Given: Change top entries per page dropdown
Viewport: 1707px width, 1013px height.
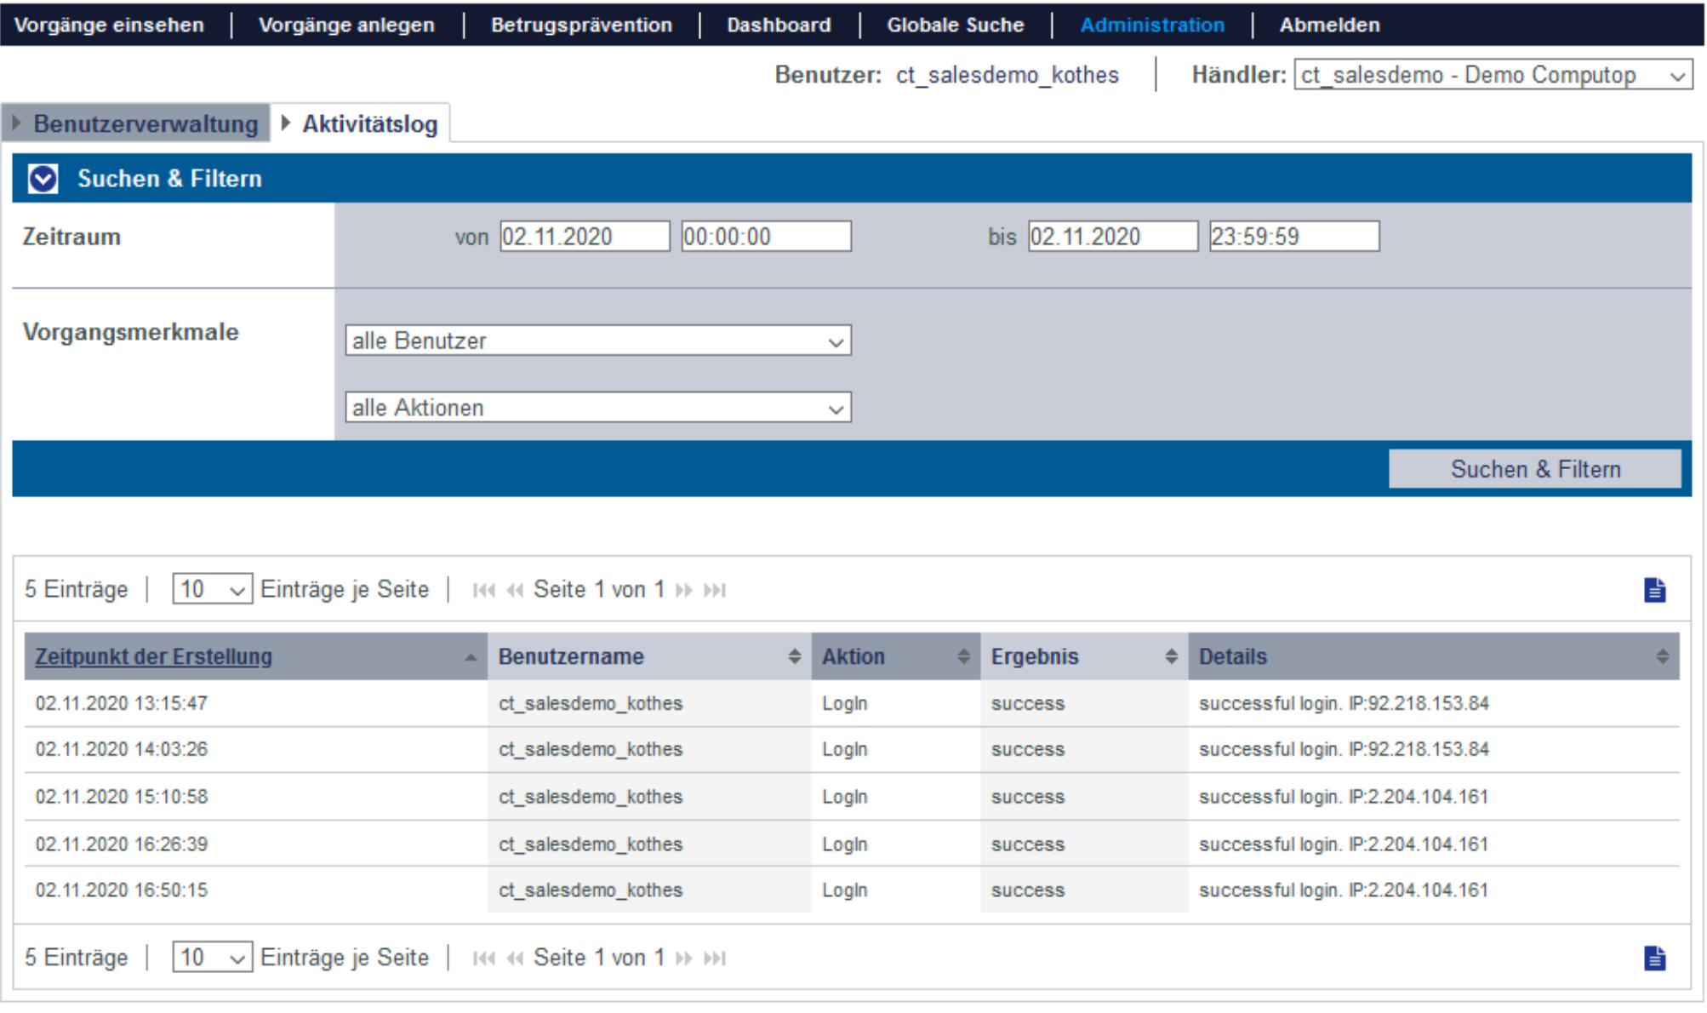Looking at the screenshot, I should (211, 589).
